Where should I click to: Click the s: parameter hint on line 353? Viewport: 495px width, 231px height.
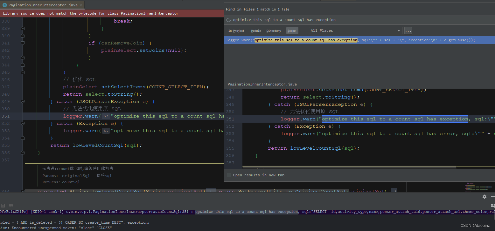[x=106, y=131]
